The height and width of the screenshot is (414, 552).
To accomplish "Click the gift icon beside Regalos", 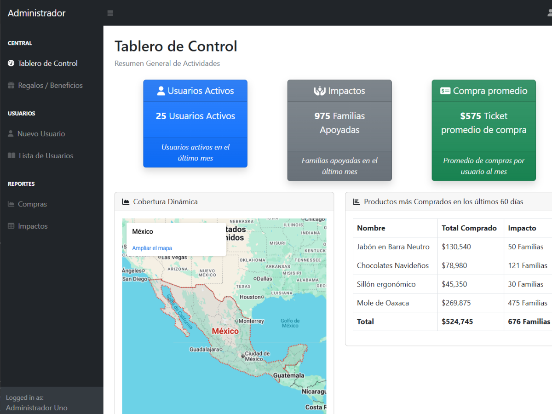I will 11,86.
